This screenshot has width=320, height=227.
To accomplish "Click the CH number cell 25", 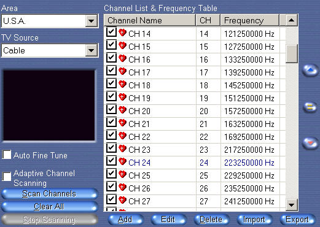I will coord(204,175).
